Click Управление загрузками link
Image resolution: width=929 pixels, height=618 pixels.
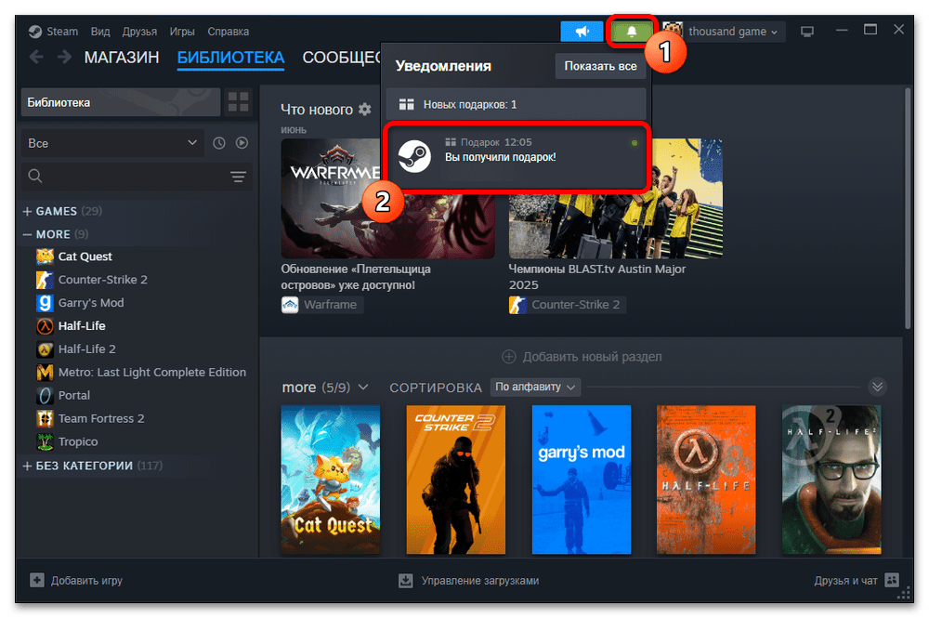[480, 581]
